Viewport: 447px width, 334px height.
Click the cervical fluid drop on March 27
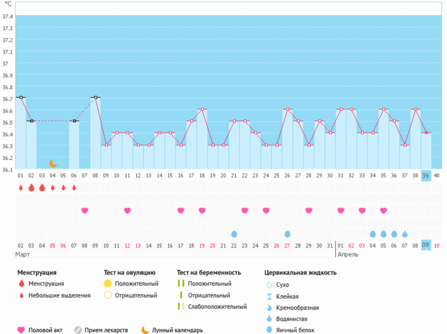[287, 234]
